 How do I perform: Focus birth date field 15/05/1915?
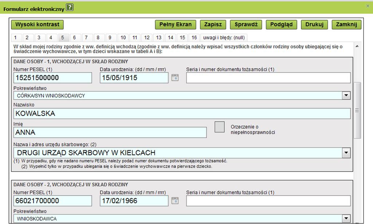pyautogui.click(x=134, y=78)
